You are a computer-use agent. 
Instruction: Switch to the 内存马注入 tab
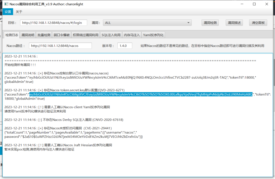click(132, 35)
